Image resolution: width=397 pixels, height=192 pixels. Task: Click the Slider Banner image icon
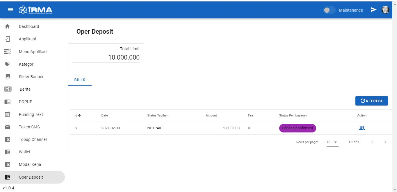click(8, 77)
